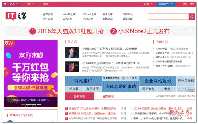Switch to the 最热排行 tab
The height and width of the screenshot is (124, 198).
pos(109,97)
